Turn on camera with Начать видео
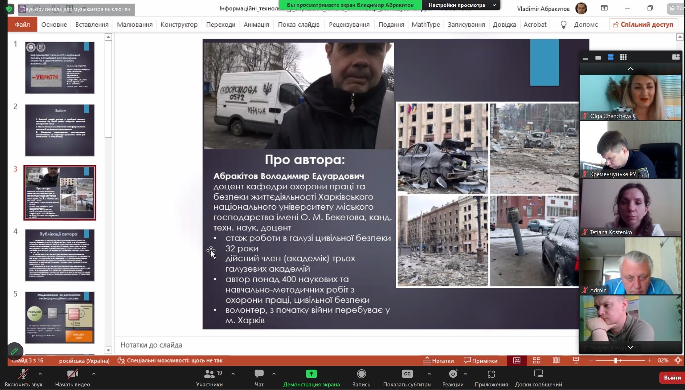 point(72,377)
